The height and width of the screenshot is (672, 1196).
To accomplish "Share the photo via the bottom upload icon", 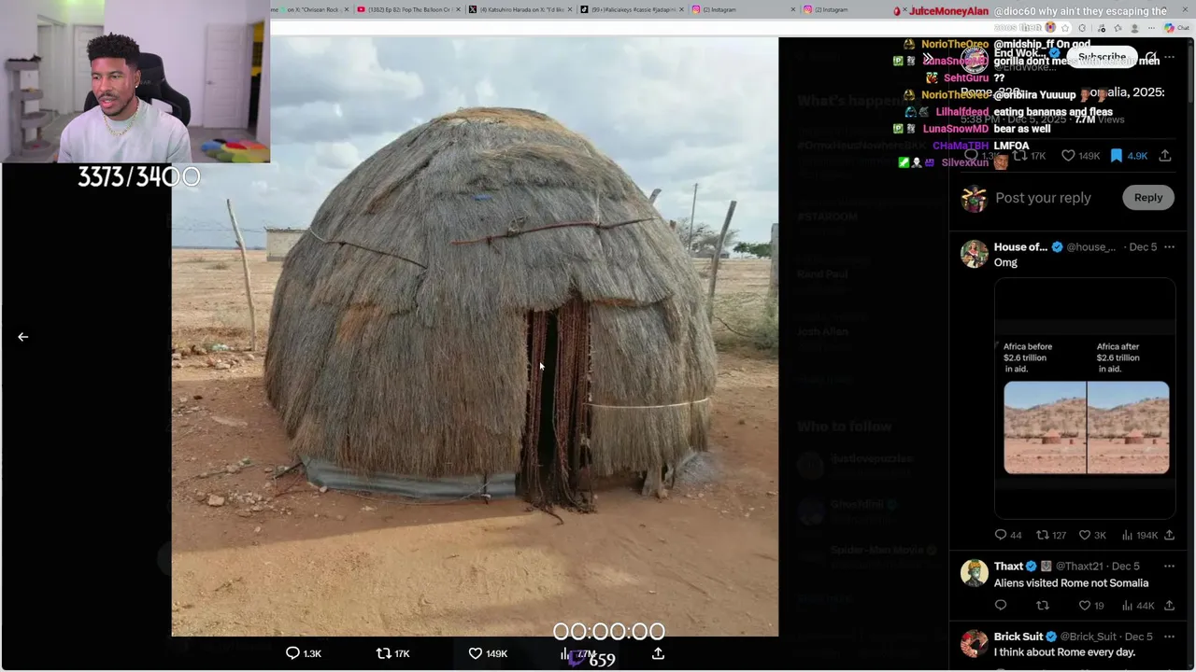I will [x=658, y=653].
